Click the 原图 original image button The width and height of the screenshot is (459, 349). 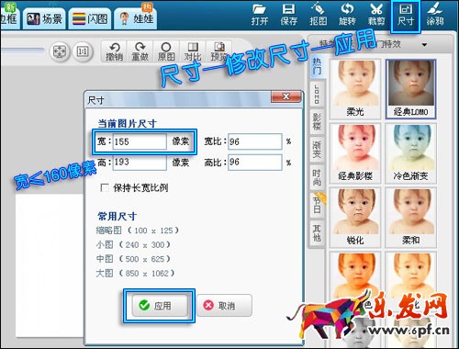[166, 51]
